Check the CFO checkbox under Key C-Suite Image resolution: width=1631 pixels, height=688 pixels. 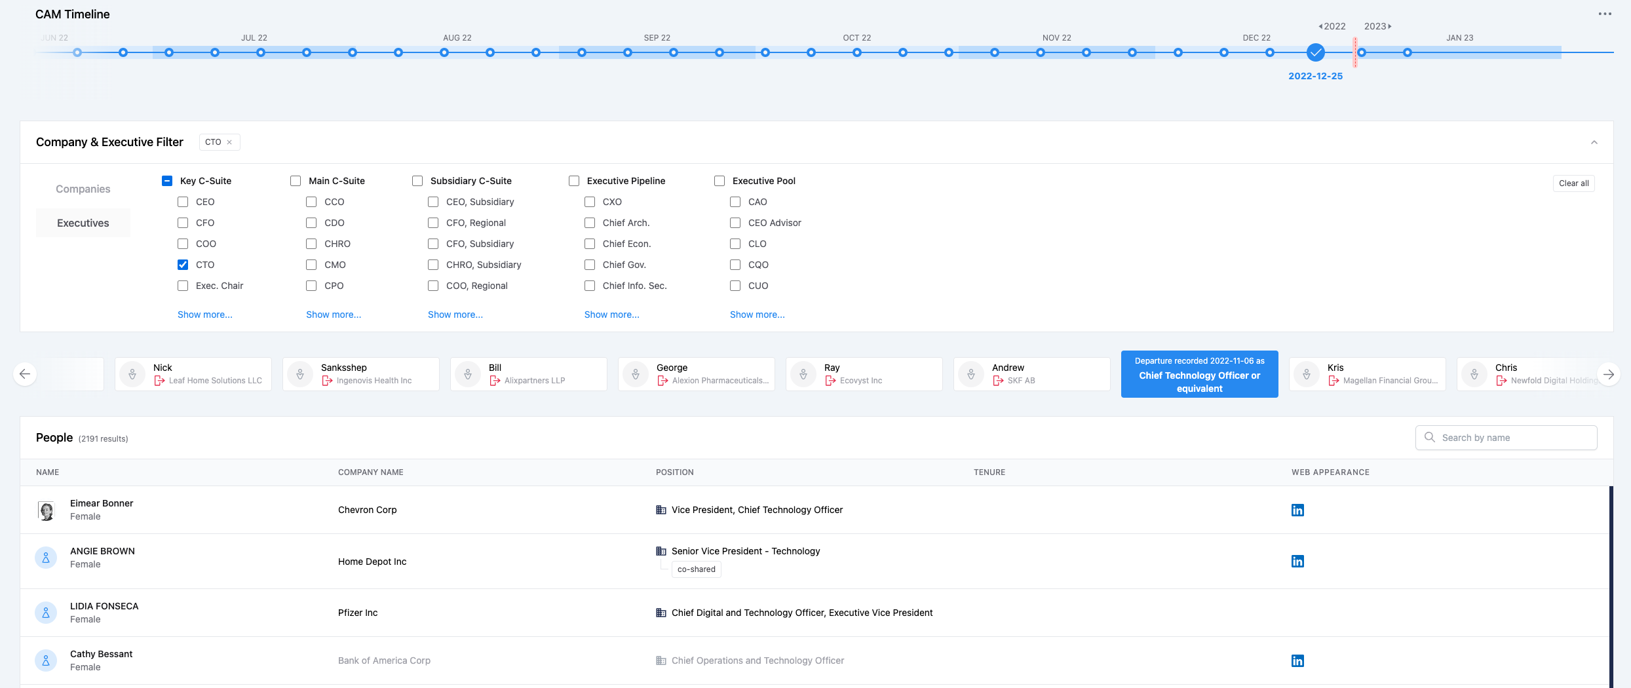click(x=183, y=223)
